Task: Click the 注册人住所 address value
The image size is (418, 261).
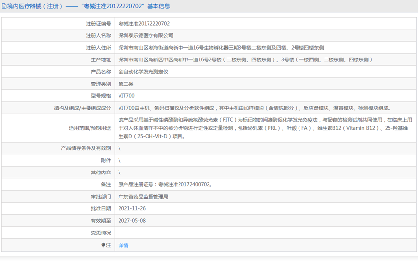Action: point(221,48)
